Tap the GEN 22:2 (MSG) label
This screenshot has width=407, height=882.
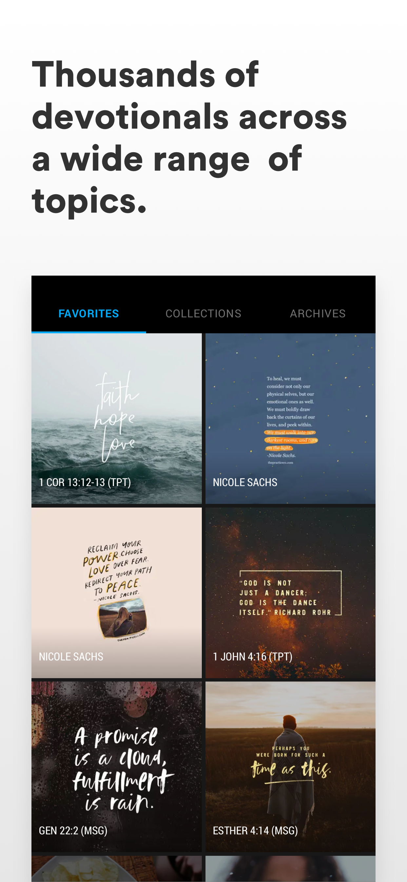coord(73,830)
